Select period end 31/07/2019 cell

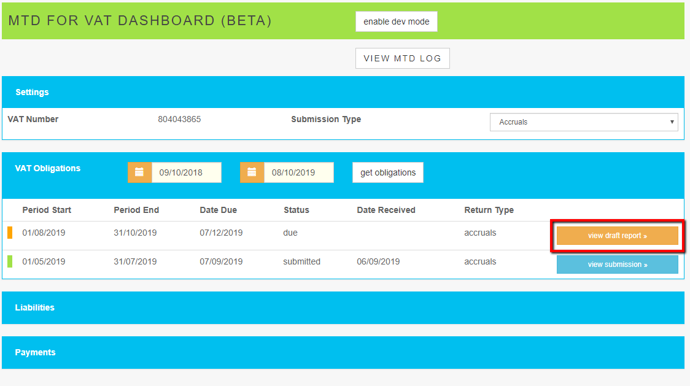click(135, 261)
